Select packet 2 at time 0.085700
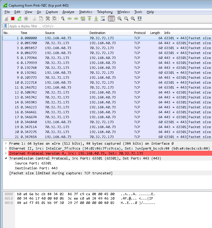This screenshot has width=212, height=228. pos(107,43)
